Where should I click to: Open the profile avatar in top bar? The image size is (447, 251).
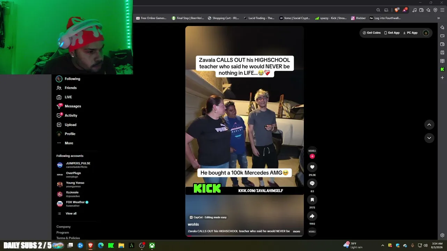(426, 33)
